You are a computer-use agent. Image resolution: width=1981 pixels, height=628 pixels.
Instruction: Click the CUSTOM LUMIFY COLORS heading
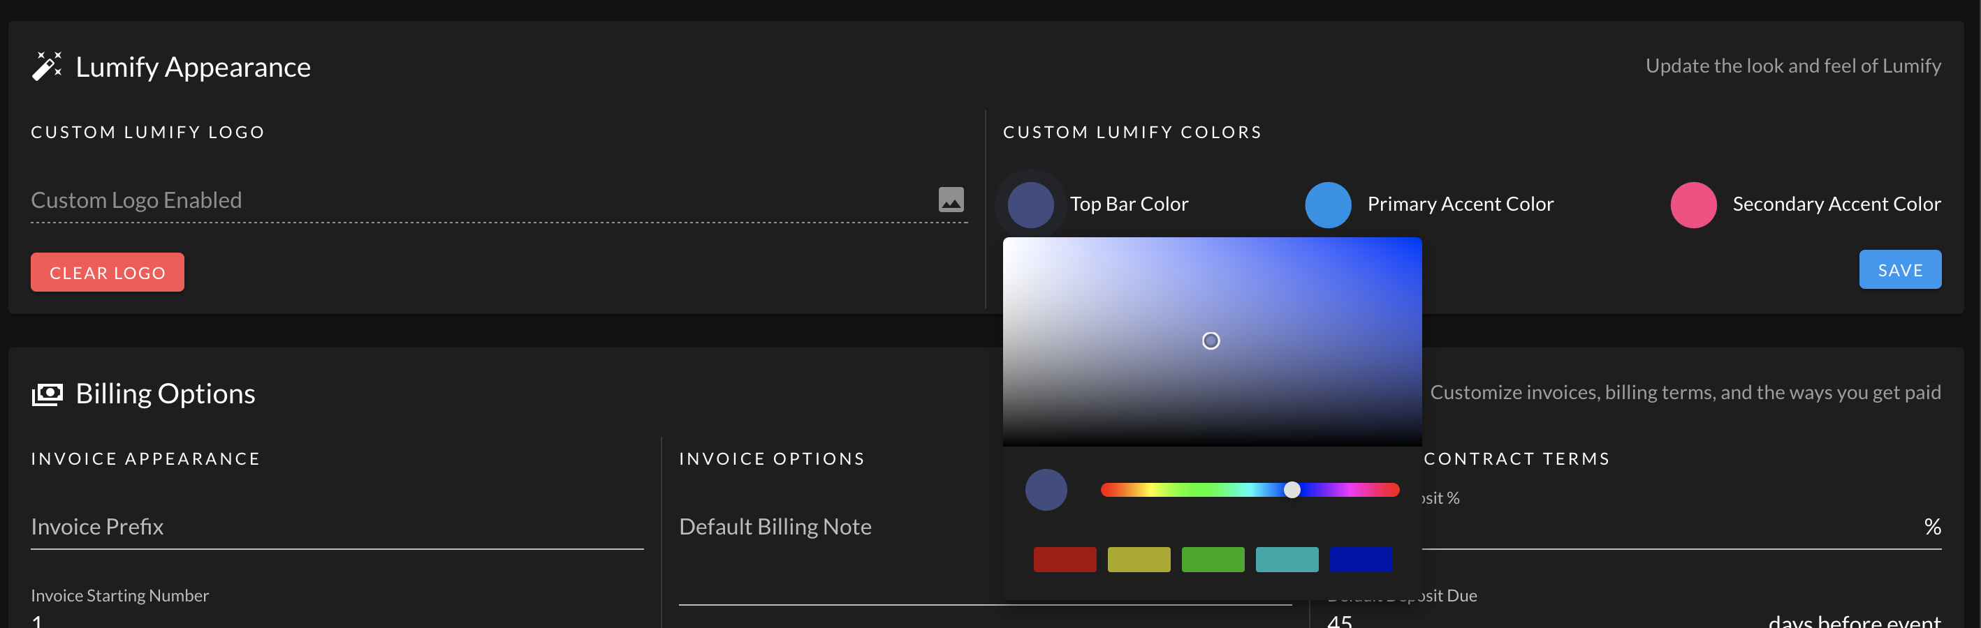coord(1132,132)
